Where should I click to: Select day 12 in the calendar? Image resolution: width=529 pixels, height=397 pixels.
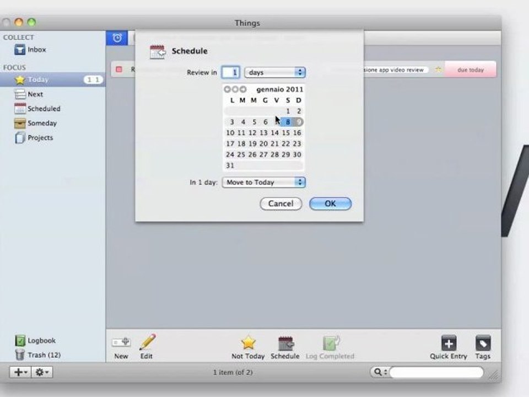point(252,133)
